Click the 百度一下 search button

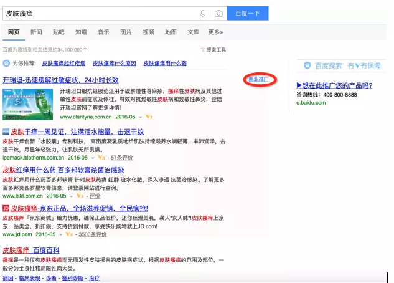coord(248,13)
